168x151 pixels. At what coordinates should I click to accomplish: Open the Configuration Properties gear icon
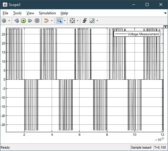point(4,21)
